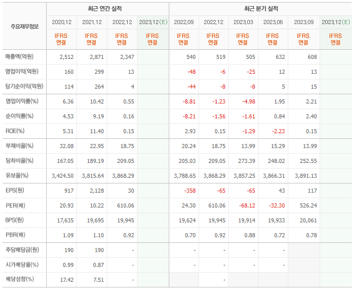Click the ROE value -2.23
The width and height of the screenshot is (356, 289).
[x=279, y=131]
